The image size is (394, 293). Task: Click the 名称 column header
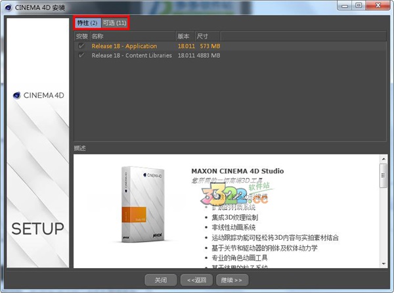click(x=133, y=36)
